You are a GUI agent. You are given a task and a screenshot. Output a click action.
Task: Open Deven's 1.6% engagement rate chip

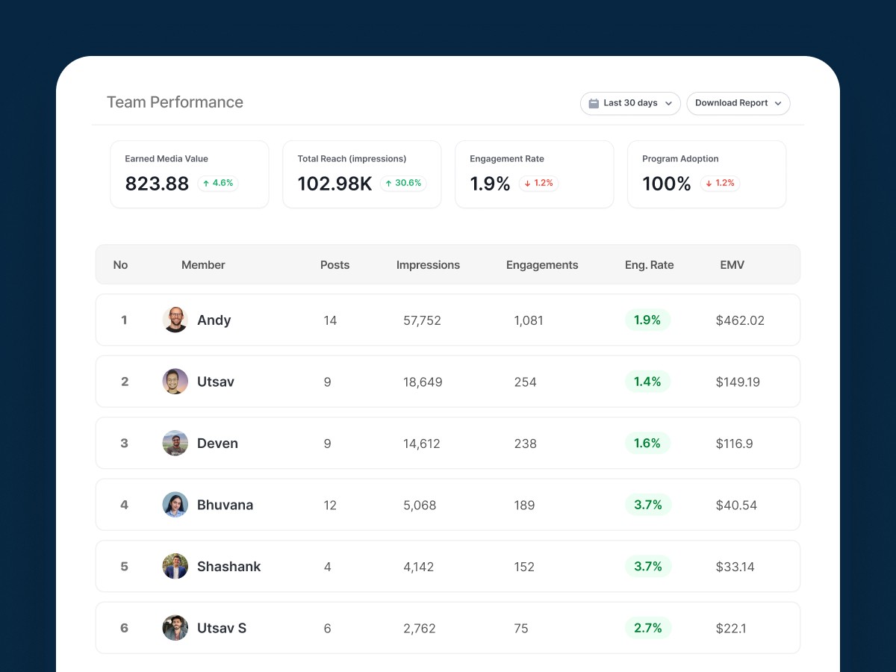(647, 443)
